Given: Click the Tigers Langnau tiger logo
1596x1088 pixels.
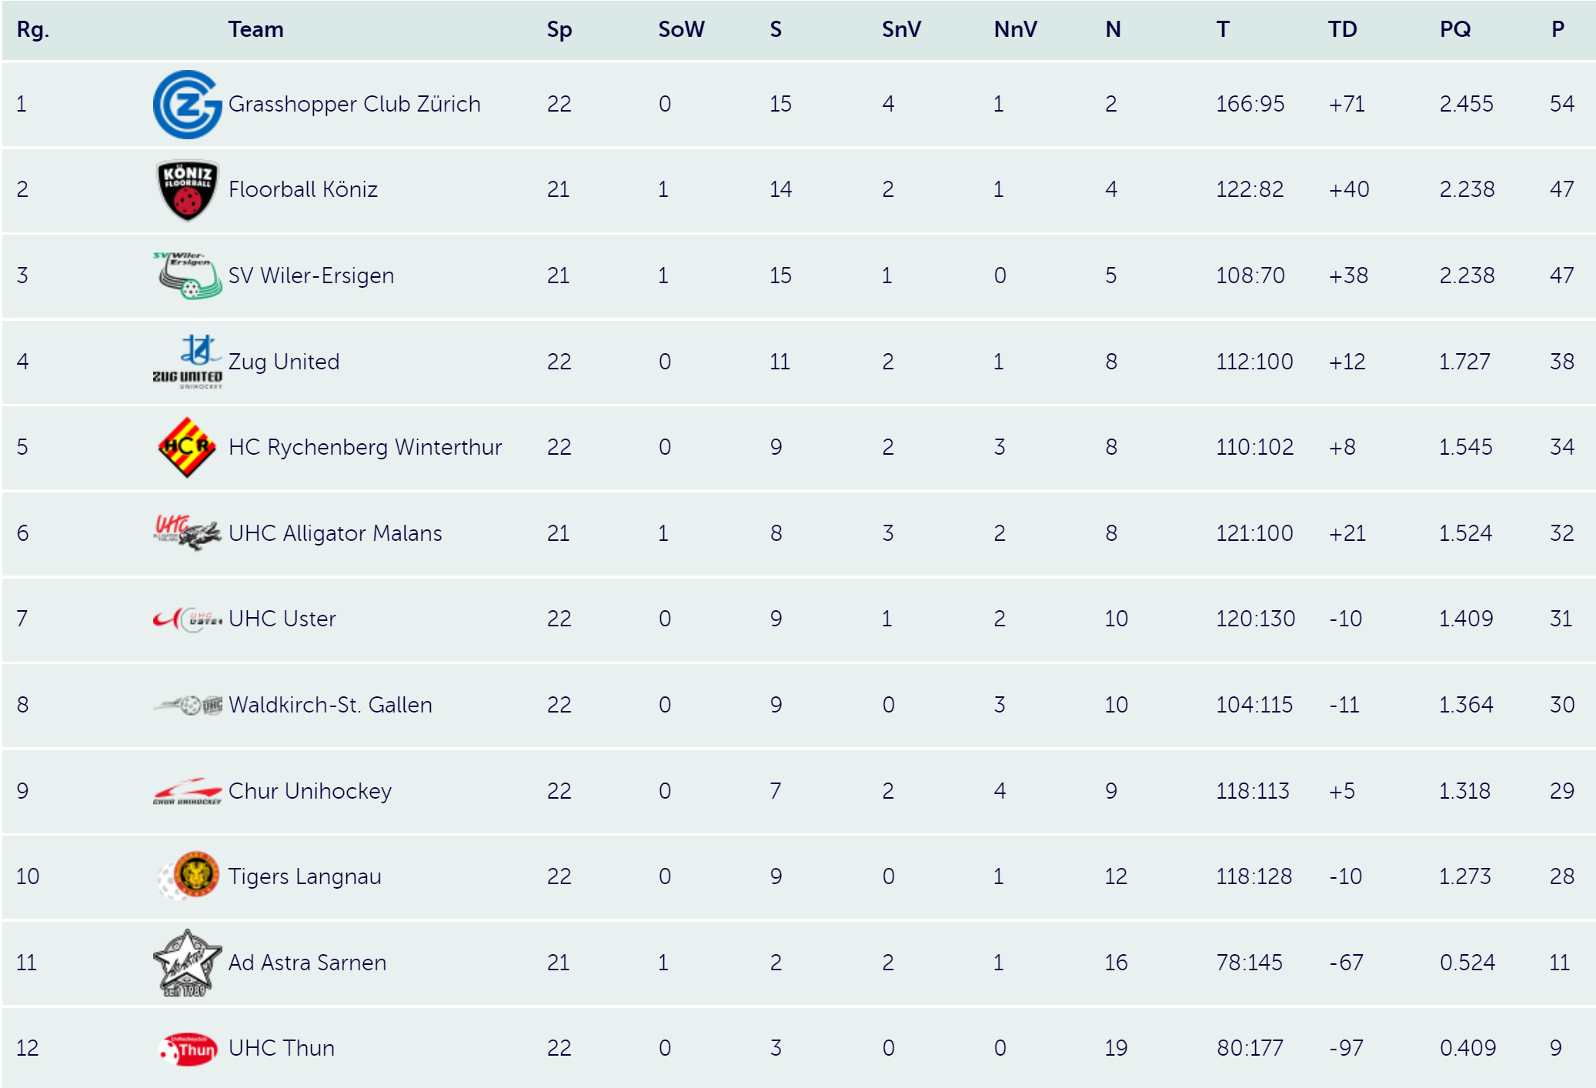Looking at the screenshot, I should [x=188, y=876].
